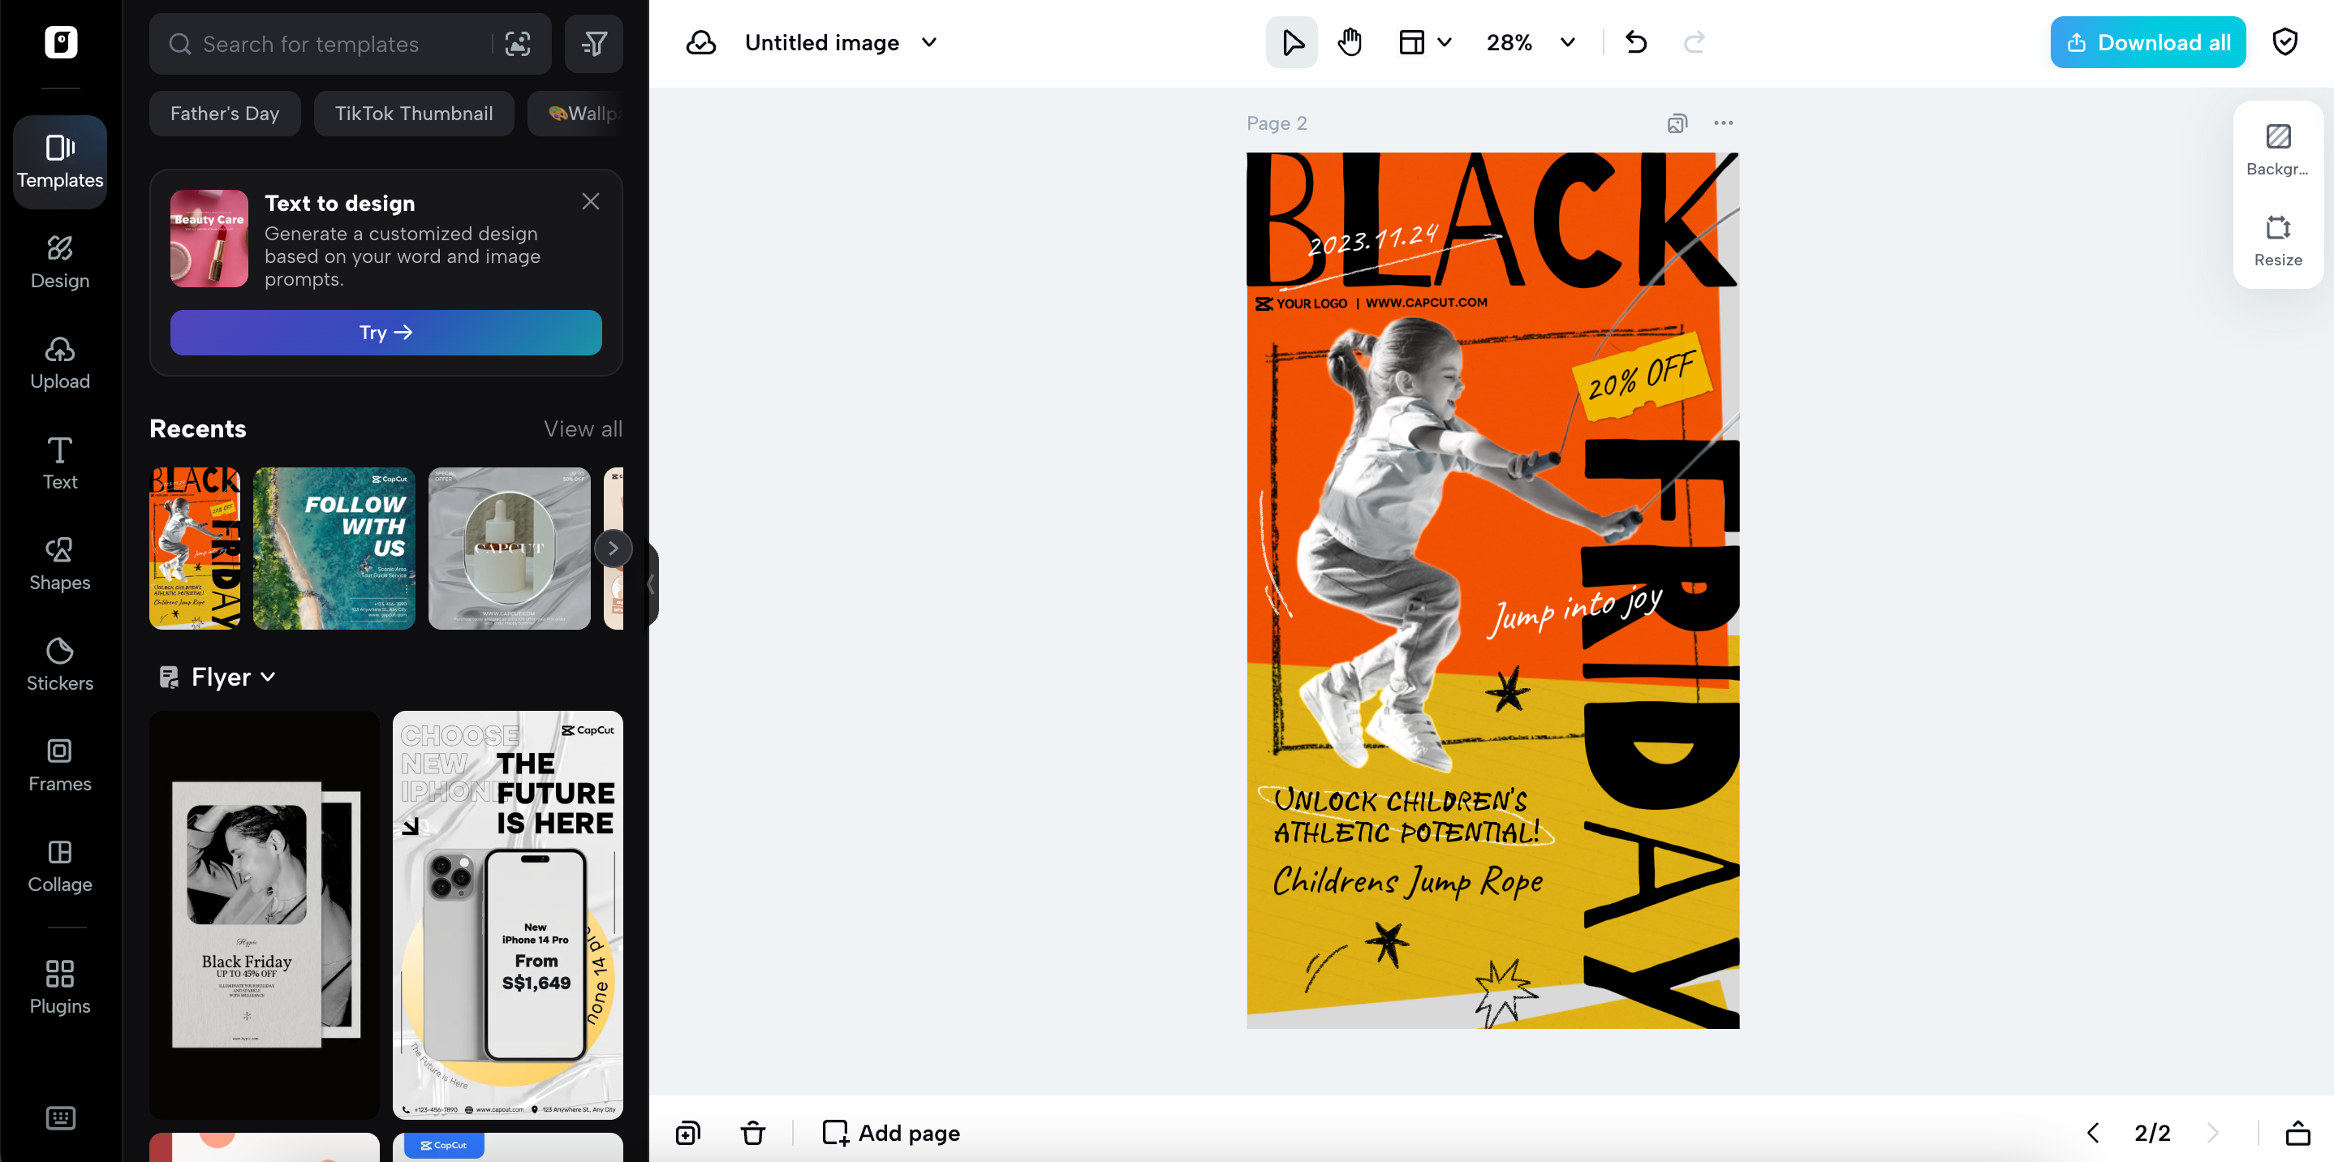The height and width of the screenshot is (1162, 2334).
Task: Select the hand pan tool
Action: pos(1350,42)
